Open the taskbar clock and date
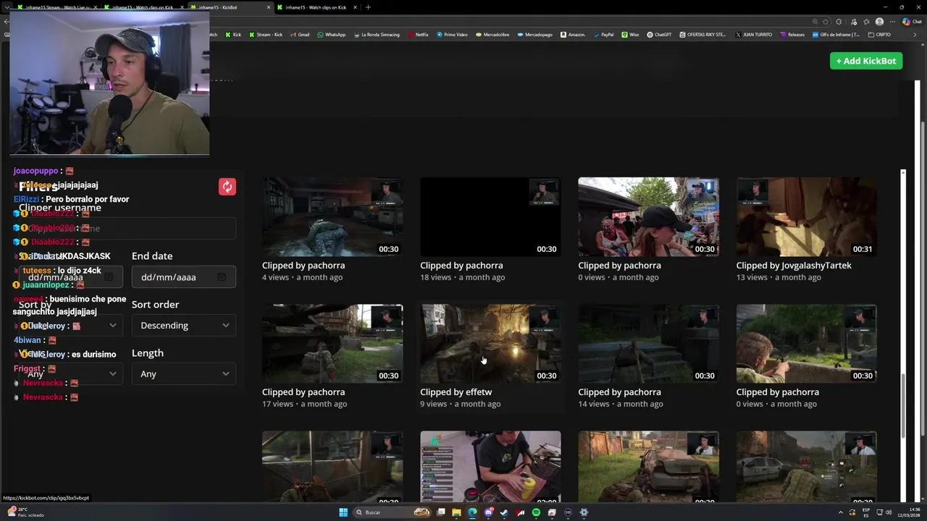The height and width of the screenshot is (521, 927). (910, 512)
